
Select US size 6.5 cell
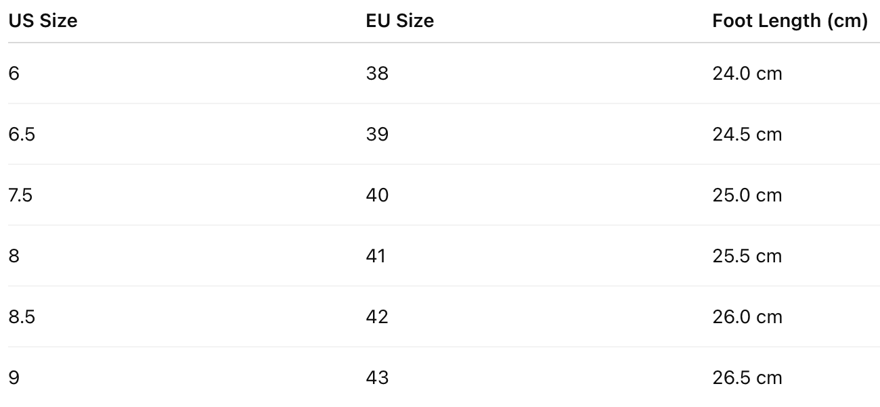[22, 134]
